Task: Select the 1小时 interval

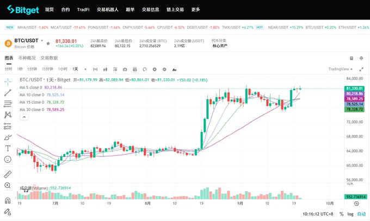Action: tap(63, 69)
